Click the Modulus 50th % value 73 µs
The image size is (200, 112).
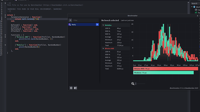tap(119, 31)
